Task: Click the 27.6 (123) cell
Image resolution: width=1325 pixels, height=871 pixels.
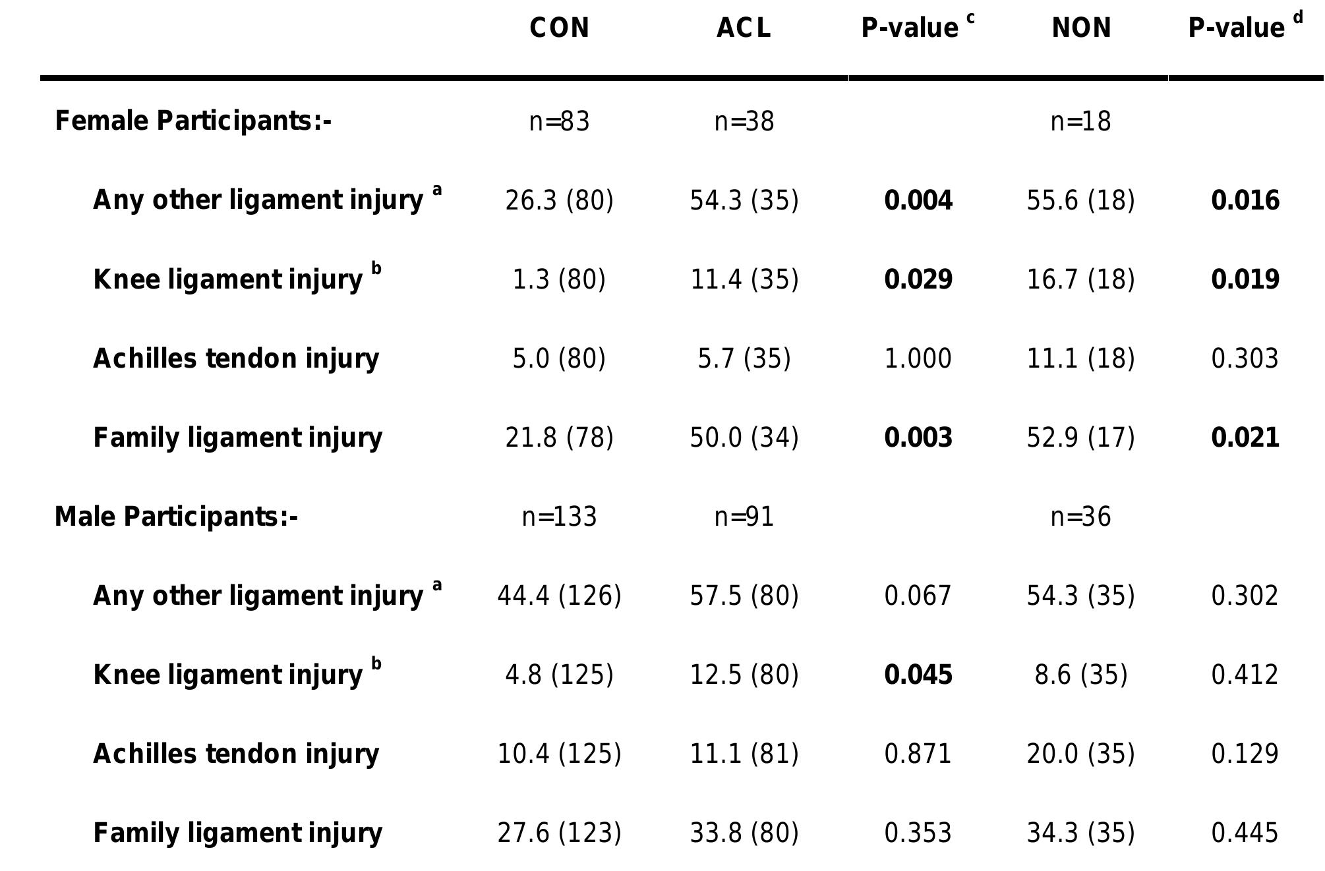Action: tap(559, 833)
